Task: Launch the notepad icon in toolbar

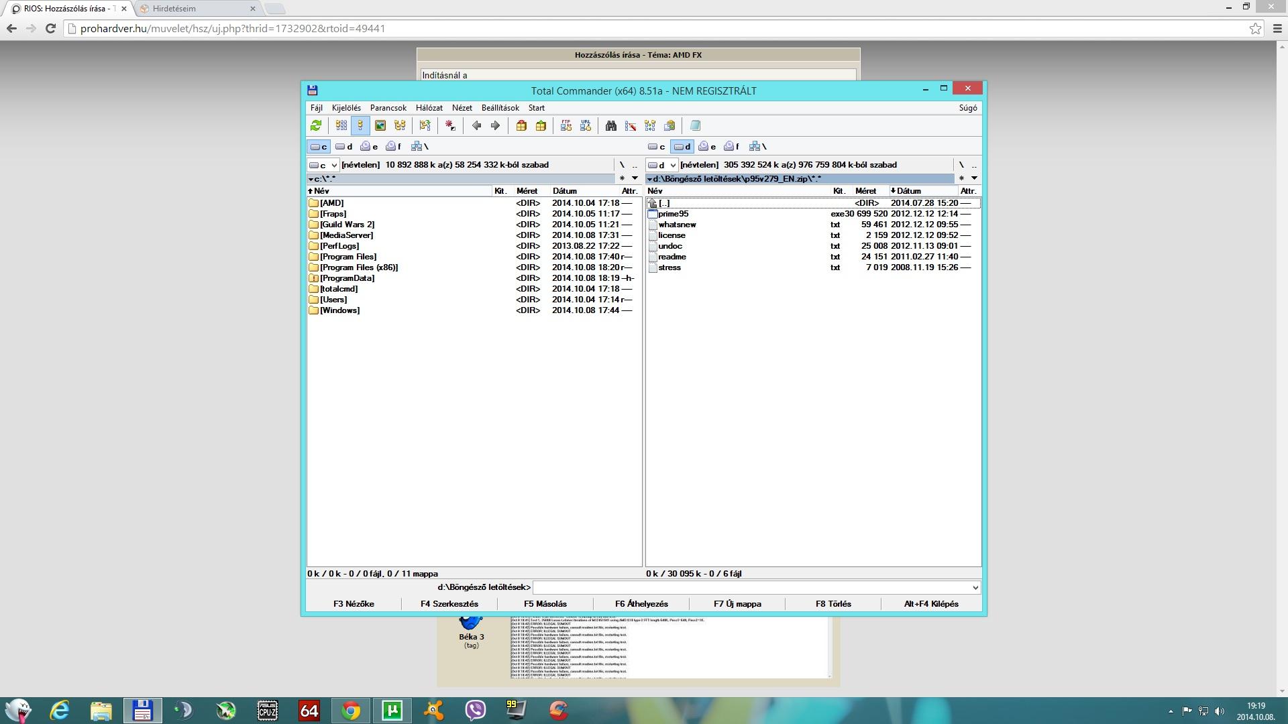Action: [695, 125]
